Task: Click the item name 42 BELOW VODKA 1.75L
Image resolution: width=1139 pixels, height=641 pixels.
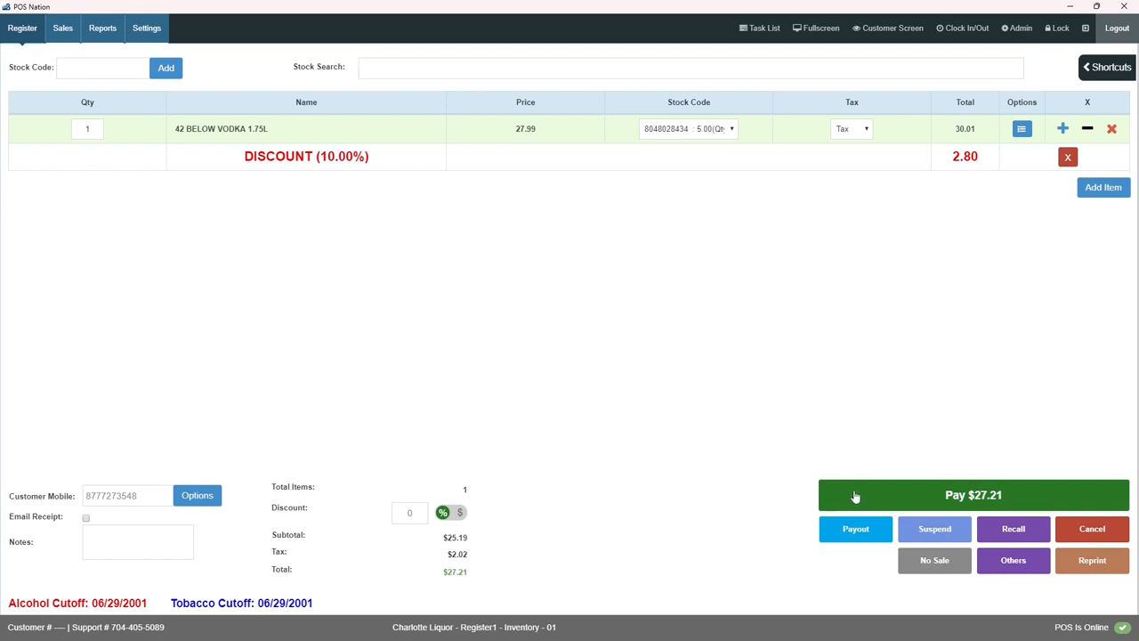Action: (222, 129)
